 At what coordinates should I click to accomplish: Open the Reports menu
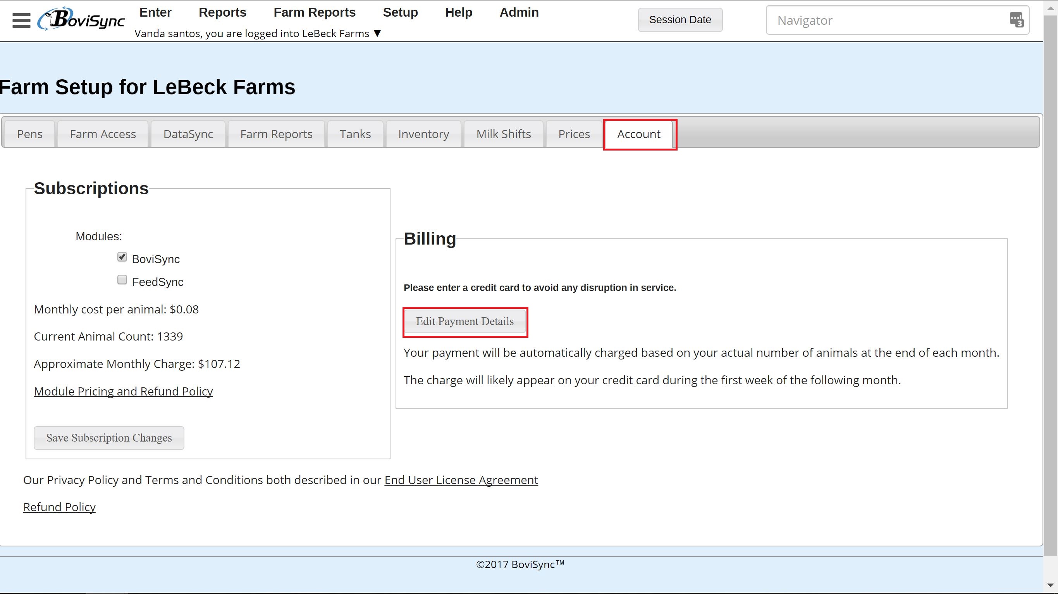click(222, 12)
